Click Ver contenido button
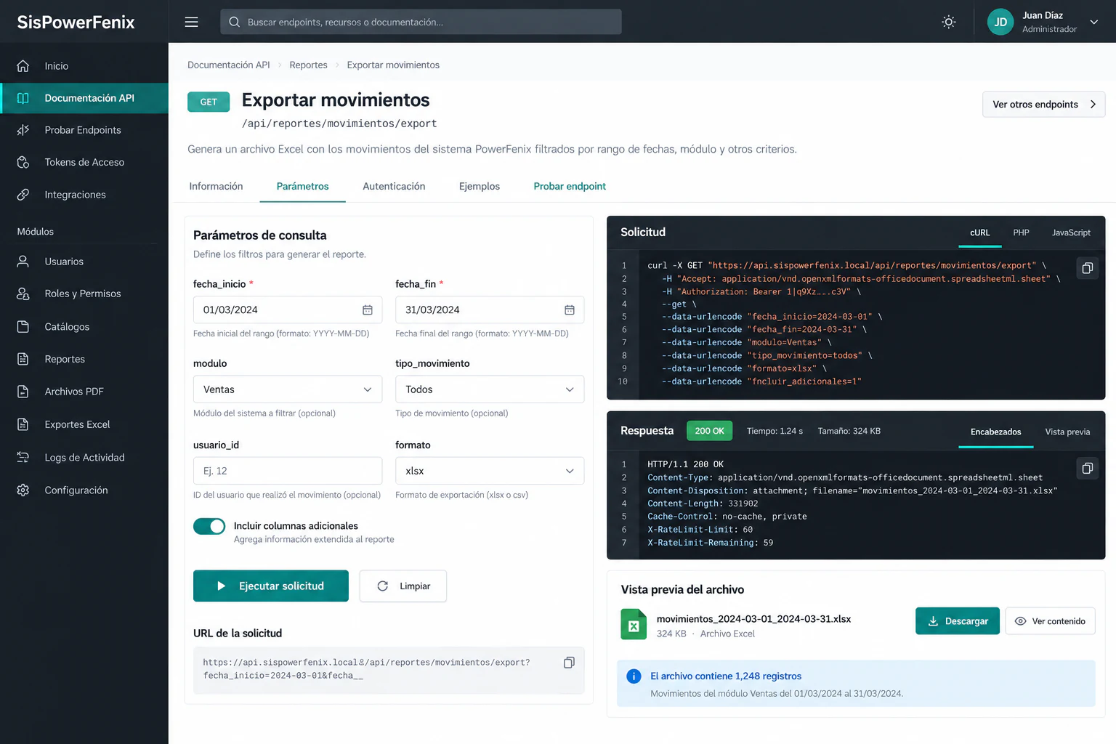Image resolution: width=1116 pixels, height=744 pixels. tap(1050, 621)
